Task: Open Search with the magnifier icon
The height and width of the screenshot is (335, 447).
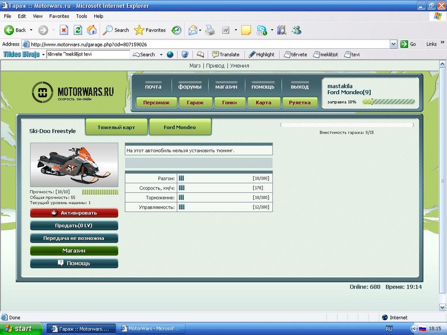Action: click(x=108, y=30)
